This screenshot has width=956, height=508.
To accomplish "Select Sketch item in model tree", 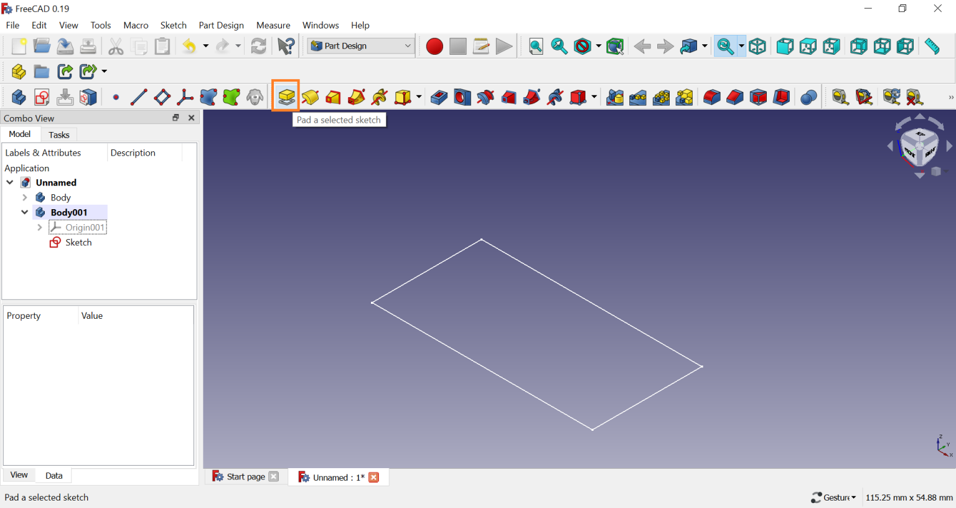I will [x=78, y=242].
